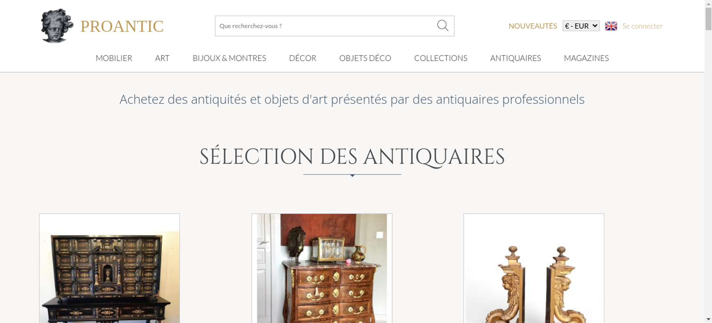Open the Magazines menu
Image resolution: width=712 pixels, height=323 pixels.
tap(586, 58)
